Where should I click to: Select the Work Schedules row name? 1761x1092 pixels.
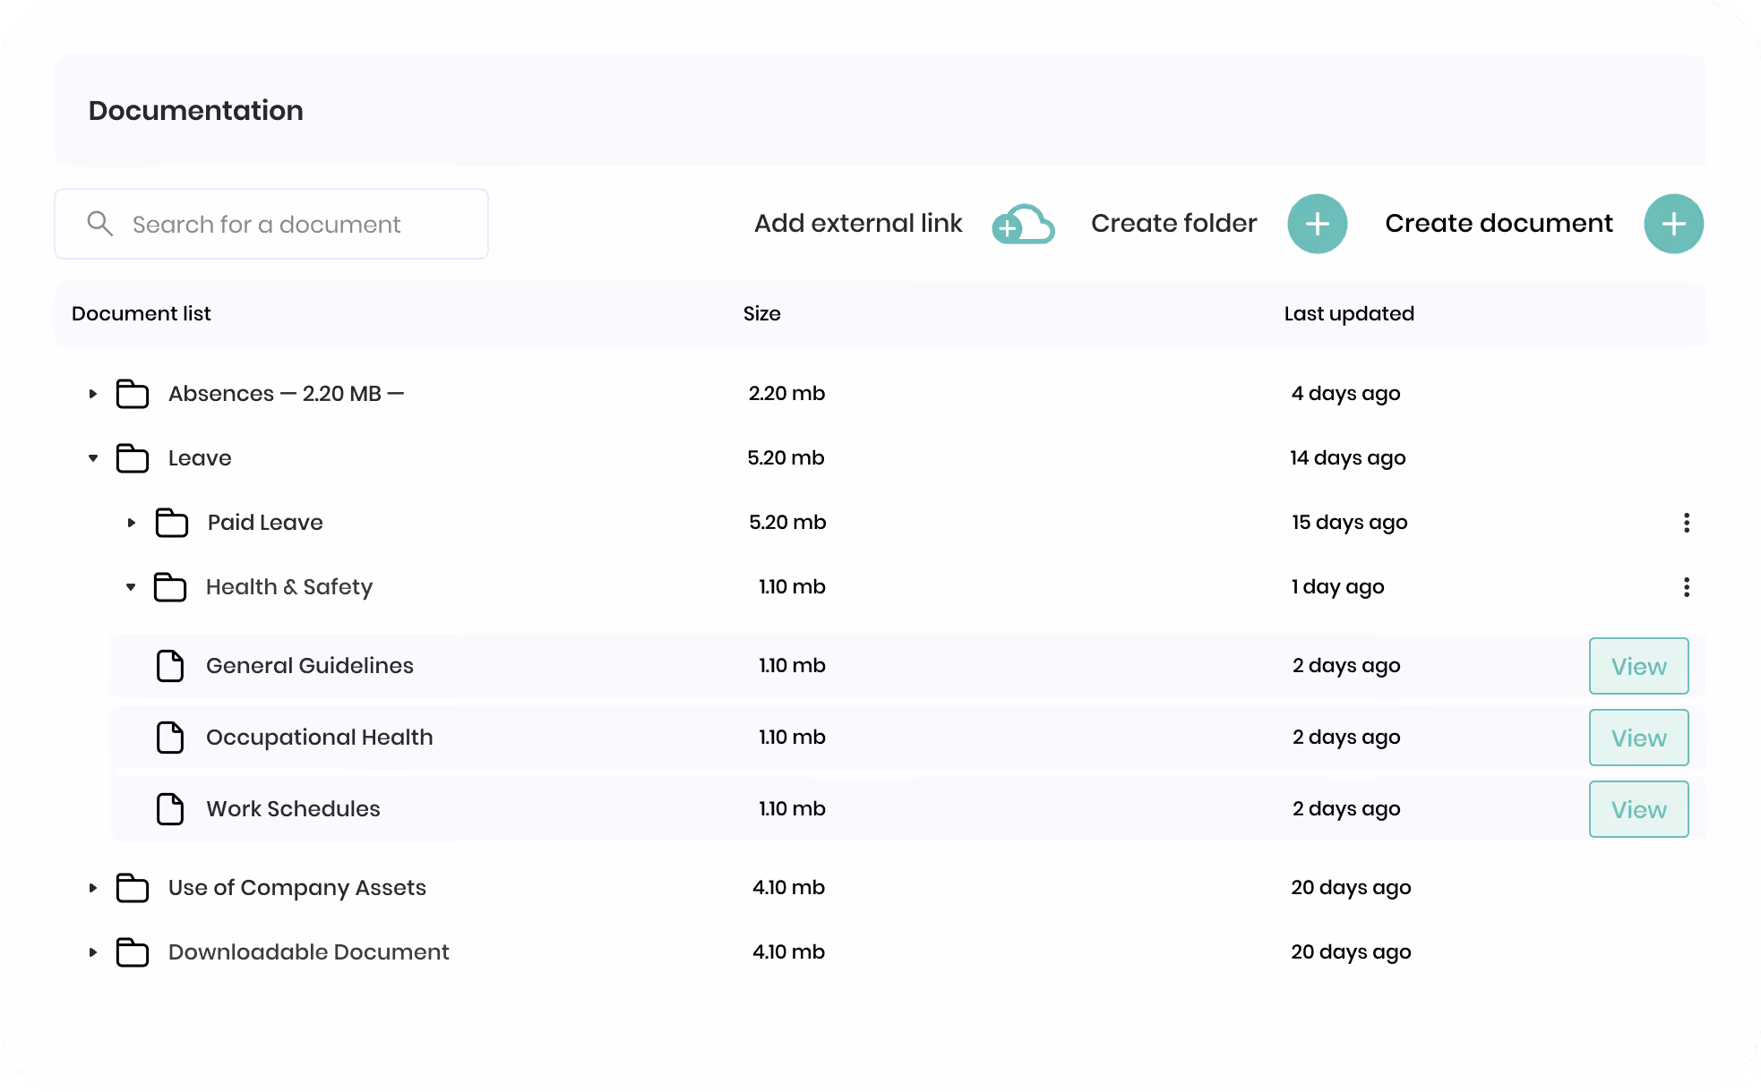click(293, 809)
